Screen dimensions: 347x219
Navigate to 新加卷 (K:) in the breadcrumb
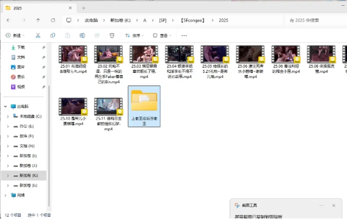click(x=120, y=20)
